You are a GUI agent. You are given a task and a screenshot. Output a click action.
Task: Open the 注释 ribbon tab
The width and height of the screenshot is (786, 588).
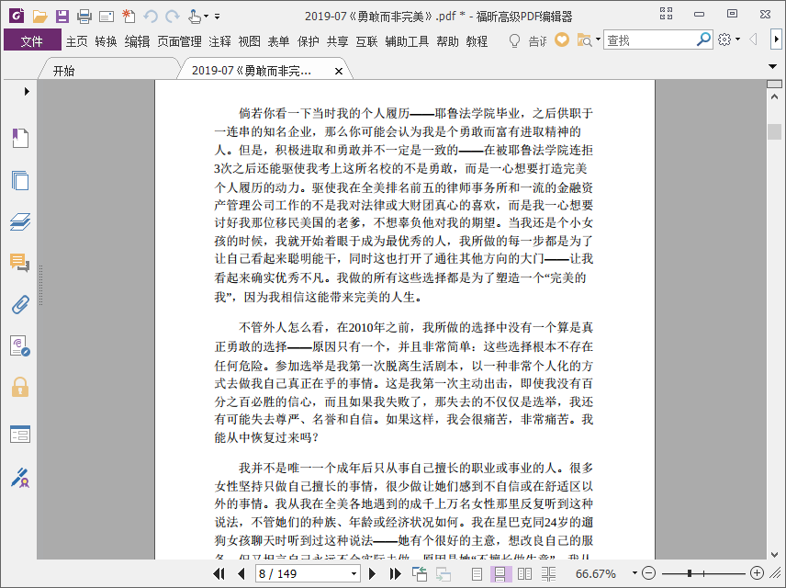click(220, 41)
